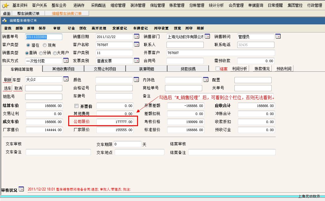
Task: Open the 销售日期 calendar picker icon
Action: point(136,36)
